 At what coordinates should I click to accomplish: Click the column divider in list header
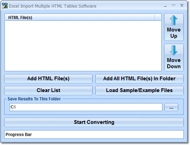(x=155, y=17)
